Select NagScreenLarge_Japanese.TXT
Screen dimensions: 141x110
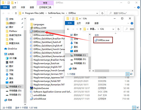click(x=47, y=78)
